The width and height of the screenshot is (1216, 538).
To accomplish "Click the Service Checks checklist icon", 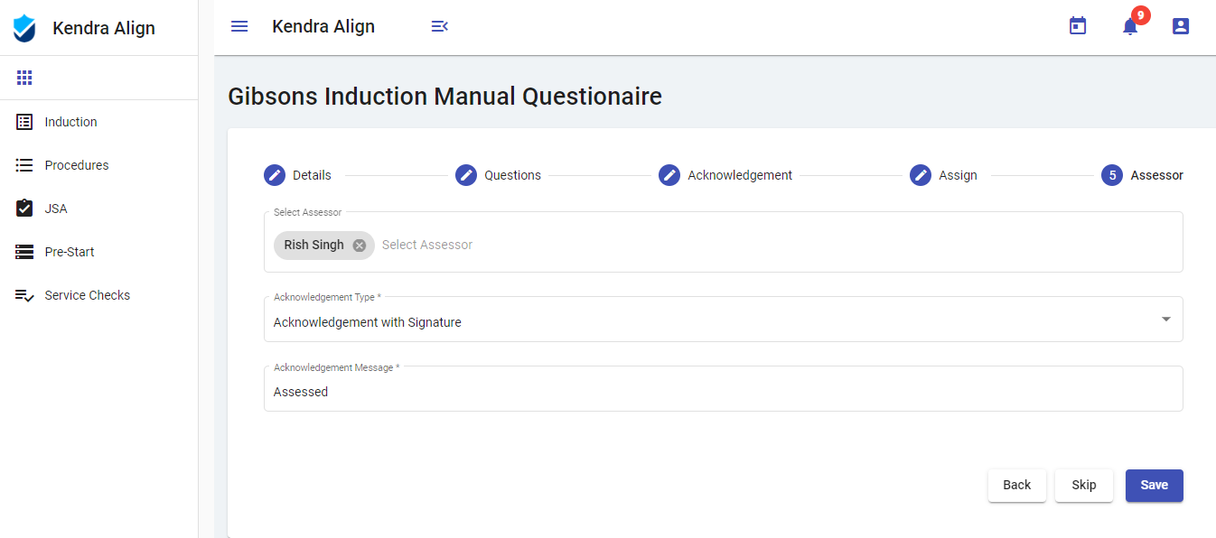I will (x=24, y=295).
